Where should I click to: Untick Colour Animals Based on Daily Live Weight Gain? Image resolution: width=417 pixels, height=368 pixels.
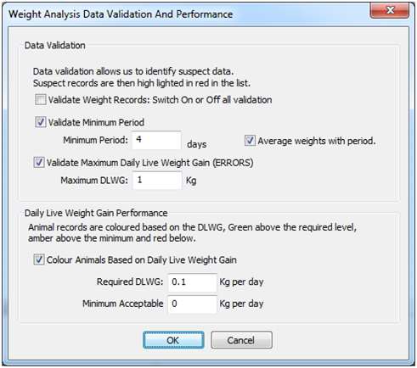pos(39,259)
